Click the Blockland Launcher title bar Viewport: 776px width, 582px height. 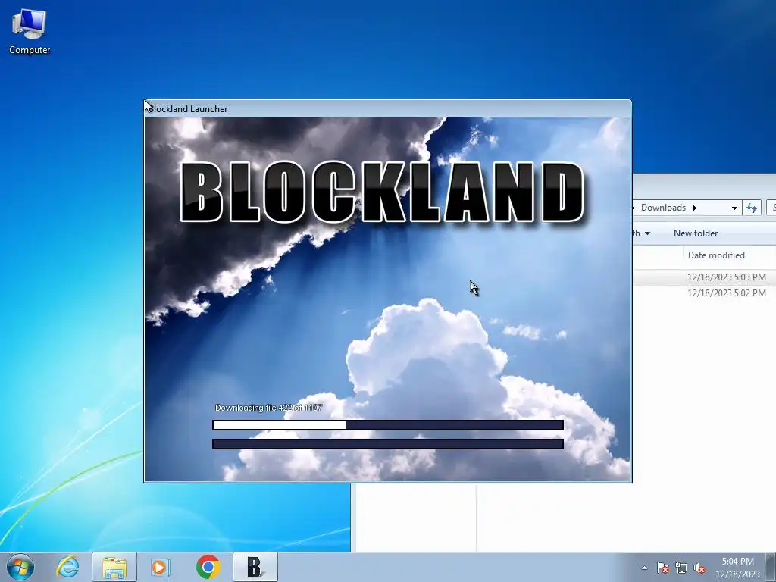tap(387, 109)
